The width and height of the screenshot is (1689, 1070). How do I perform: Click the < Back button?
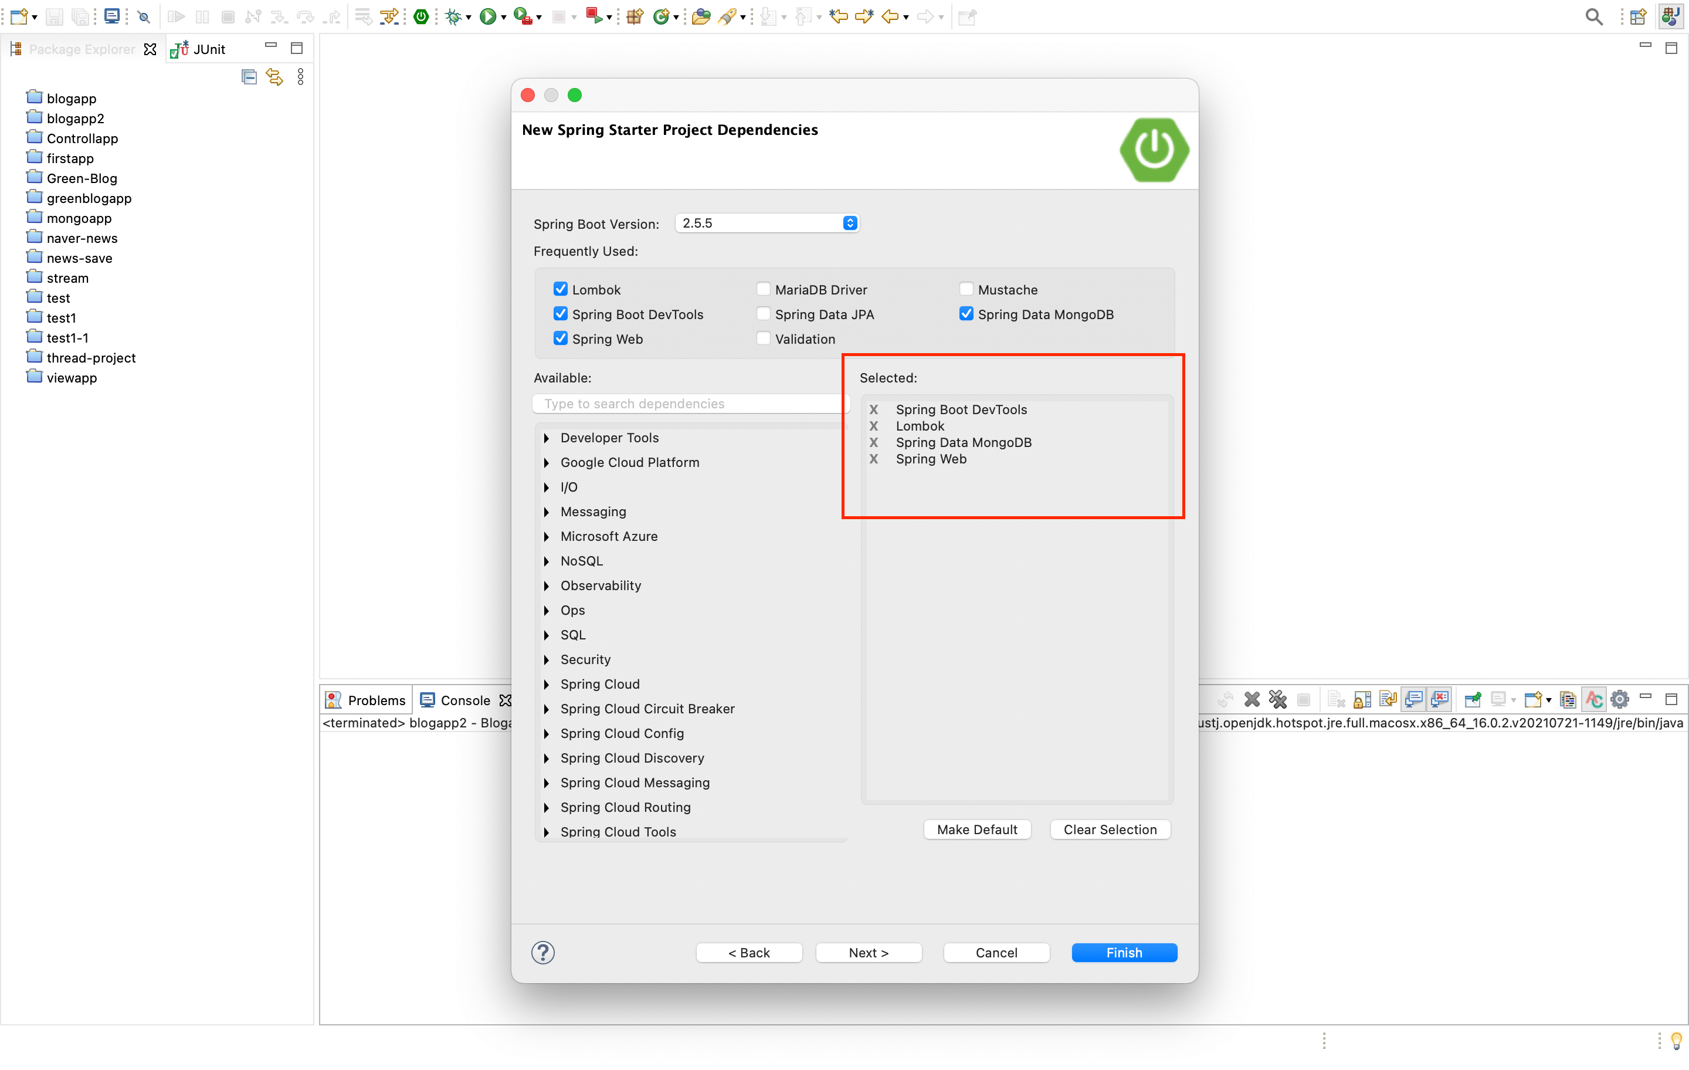pyautogui.click(x=748, y=952)
